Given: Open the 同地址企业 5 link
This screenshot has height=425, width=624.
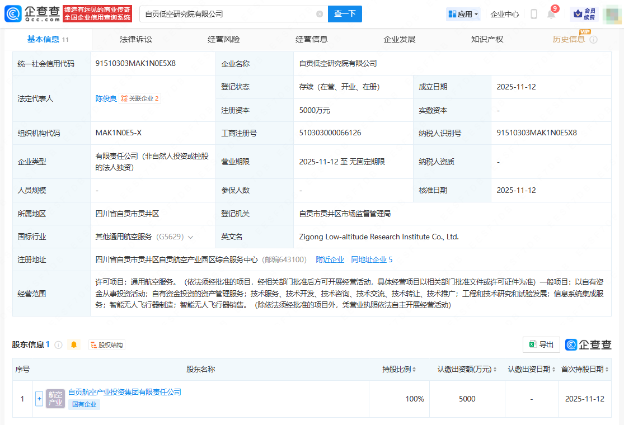Looking at the screenshot, I should (x=372, y=259).
